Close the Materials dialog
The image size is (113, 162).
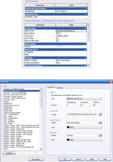[111, 82]
